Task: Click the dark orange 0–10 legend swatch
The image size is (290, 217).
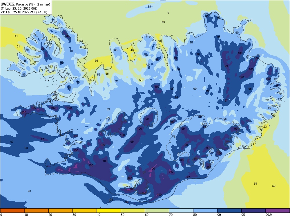Action: point(12,211)
